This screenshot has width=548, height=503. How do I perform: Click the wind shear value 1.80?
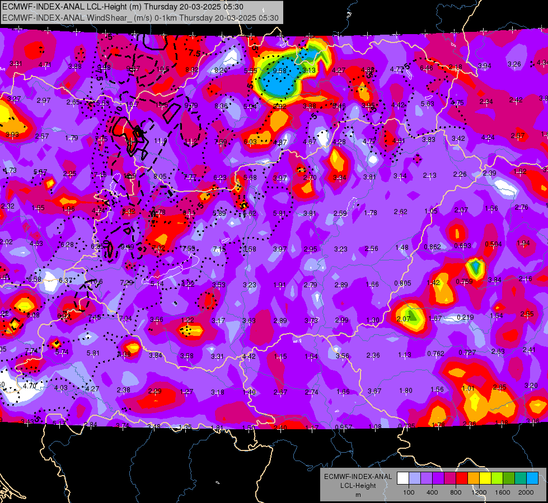point(405,390)
